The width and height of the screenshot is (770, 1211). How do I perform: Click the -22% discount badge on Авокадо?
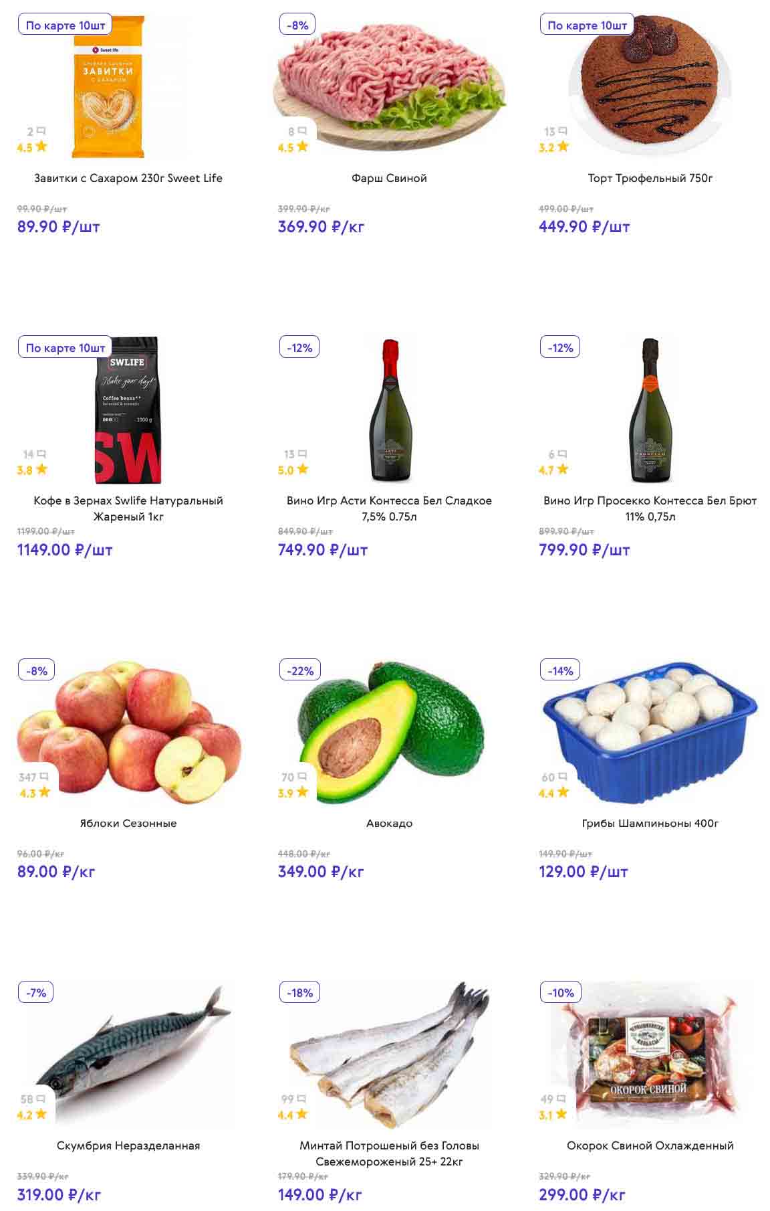299,670
